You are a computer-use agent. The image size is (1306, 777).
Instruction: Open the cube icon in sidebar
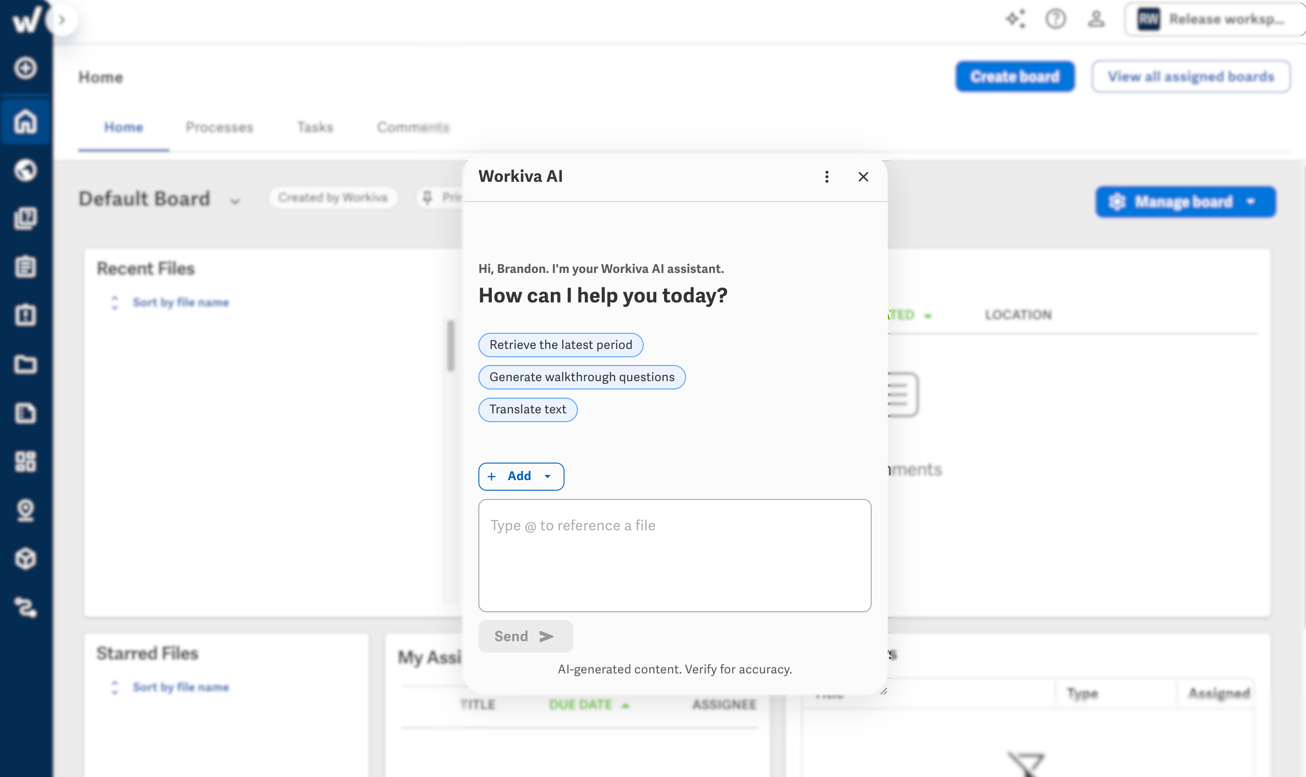pyautogui.click(x=25, y=559)
